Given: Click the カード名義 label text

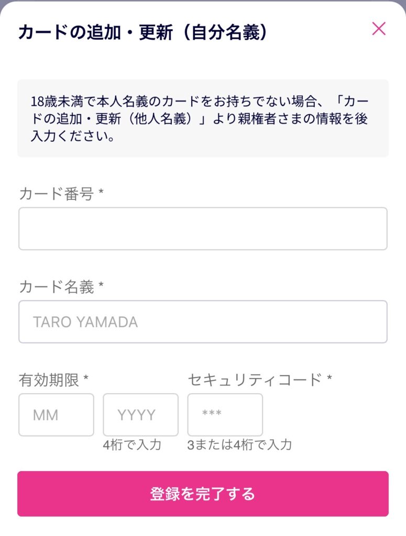Looking at the screenshot, I should tap(56, 287).
